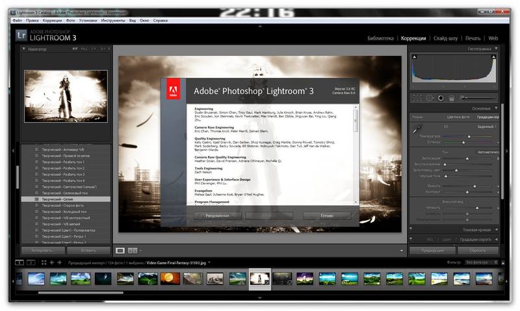
Task: Open toolbar content dropdown arrow
Action: pos(402,251)
